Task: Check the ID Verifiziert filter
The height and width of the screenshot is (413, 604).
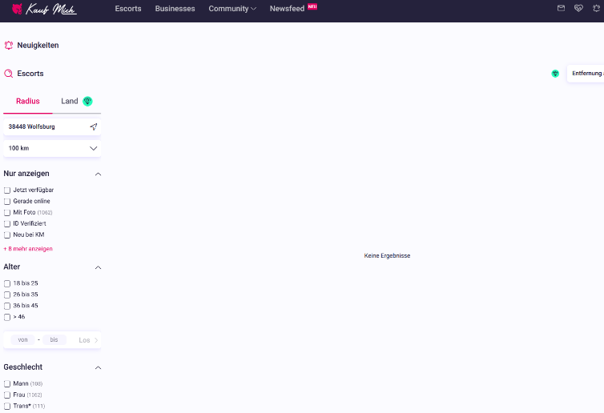Action: click(x=7, y=223)
